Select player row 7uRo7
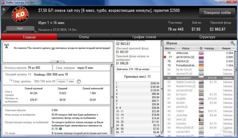Screen dimensions: 238x138 199,111
